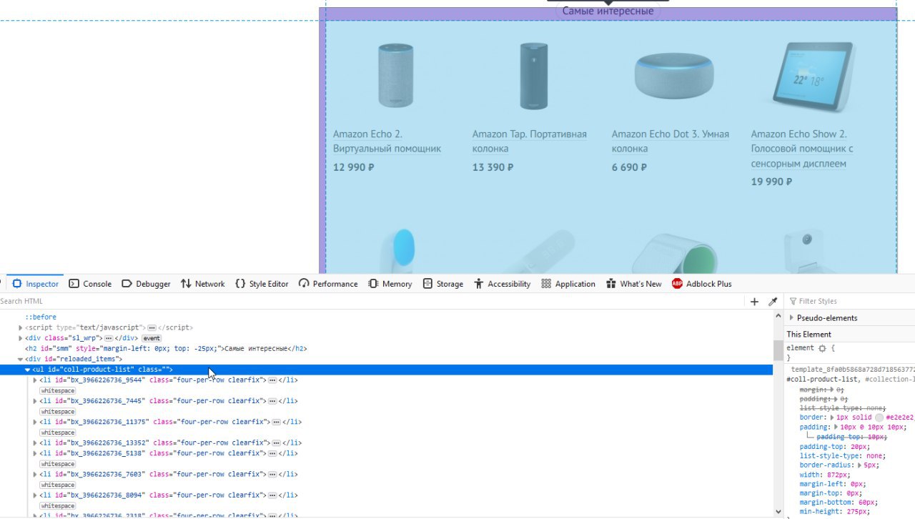Expand the border-radius shorthand arrow
This screenshot has width=915, height=519.
(x=859, y=465)
